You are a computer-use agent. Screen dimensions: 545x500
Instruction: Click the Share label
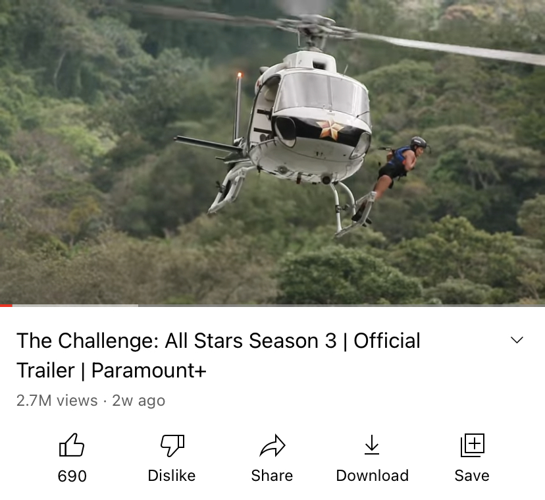tap(272, 476)
